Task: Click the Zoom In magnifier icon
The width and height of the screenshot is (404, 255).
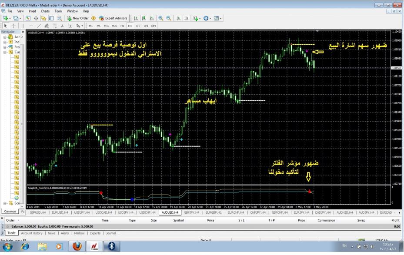Action: 161,18
